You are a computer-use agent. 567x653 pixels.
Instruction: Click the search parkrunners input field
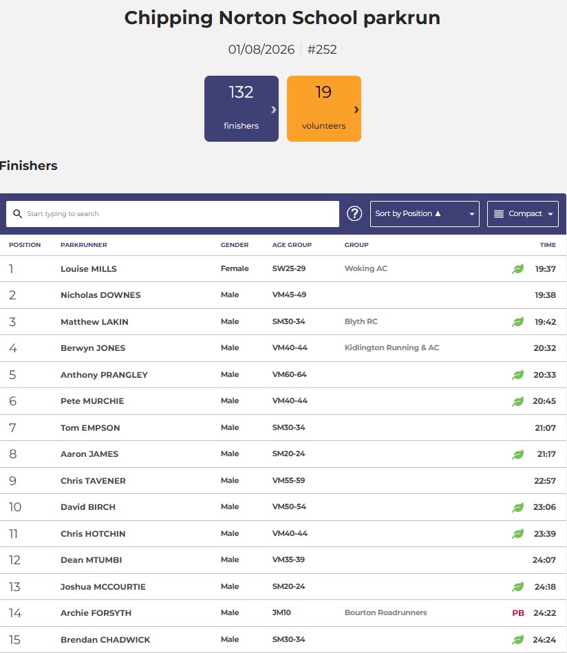pyautogui.click(x=173, y=213)
